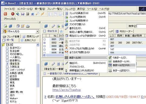Tick the checkbox of thread row 0002
The width and height of the screenshot is (146, 104).
pos(45,43)
